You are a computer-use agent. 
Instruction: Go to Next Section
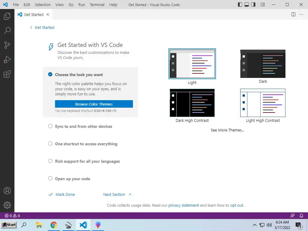coord(117,195)
